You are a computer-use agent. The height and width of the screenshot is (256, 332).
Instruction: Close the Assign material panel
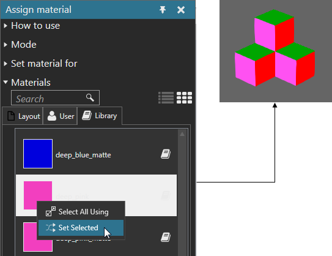point(181,10)
